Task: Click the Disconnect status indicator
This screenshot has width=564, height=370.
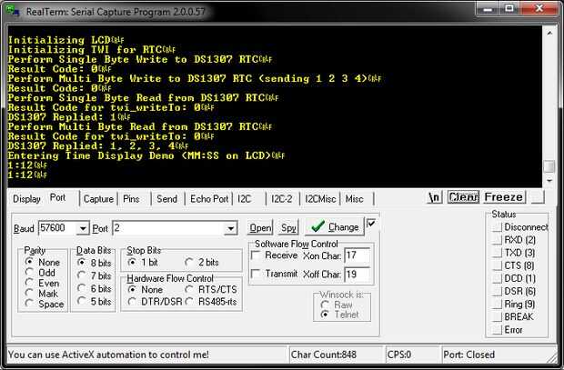Action: 498,227
